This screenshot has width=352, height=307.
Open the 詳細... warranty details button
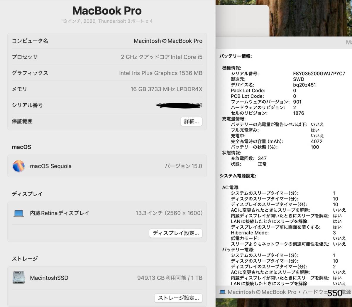191,122
